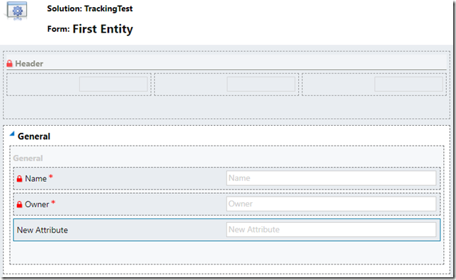Select the Owner field label
456x280 pixels.
click(37, 204)
